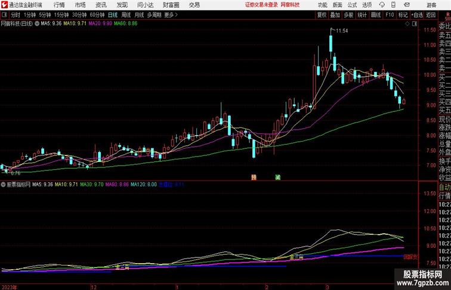
Task: Click the 2023年 date axis label
Action: [x=9, y=287]
